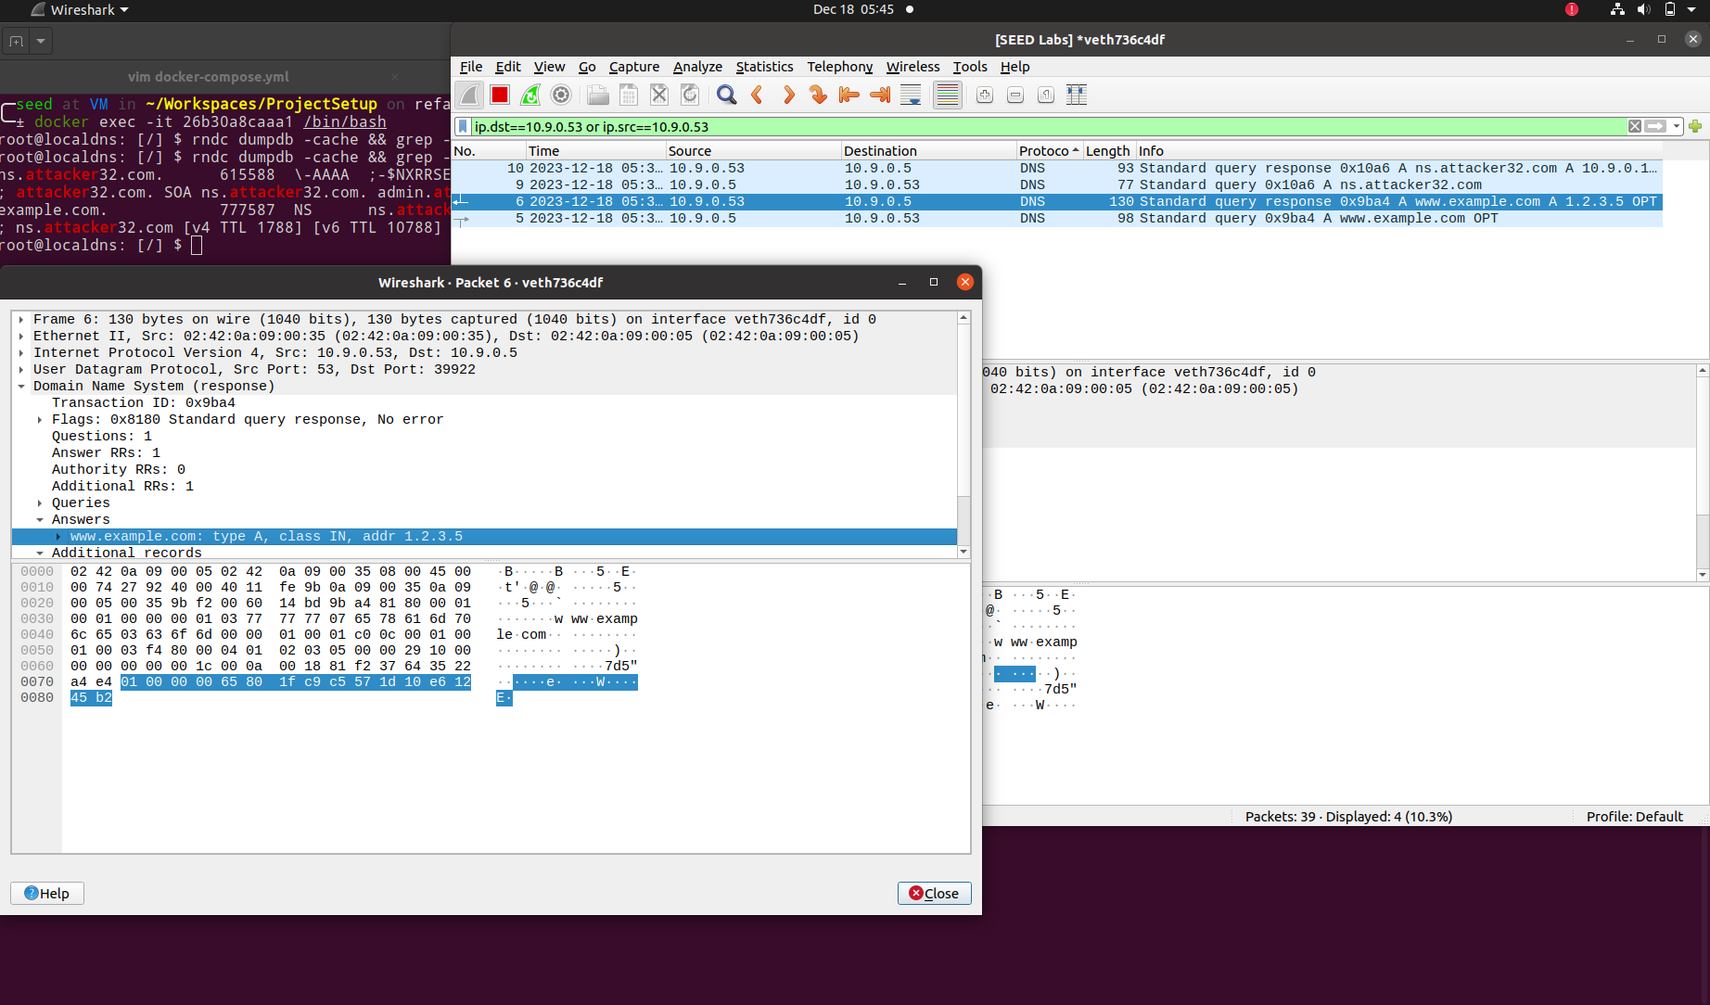The image size is (1710, 1005).
Task: Select packet 9 query ns.attacker32.com
Action: coord(1057,185)
